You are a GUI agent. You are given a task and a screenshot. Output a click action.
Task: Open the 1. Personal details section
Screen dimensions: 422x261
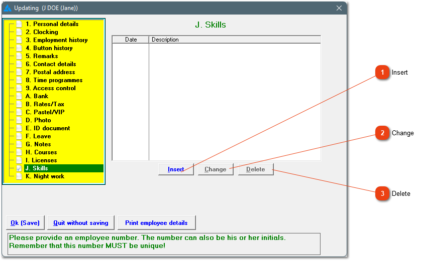click(52, 24)
